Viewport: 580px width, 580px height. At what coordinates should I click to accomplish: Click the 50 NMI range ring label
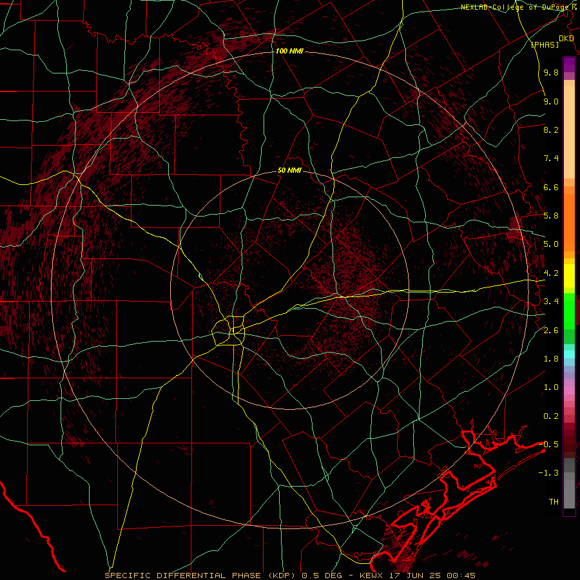[x=289, y=171]
